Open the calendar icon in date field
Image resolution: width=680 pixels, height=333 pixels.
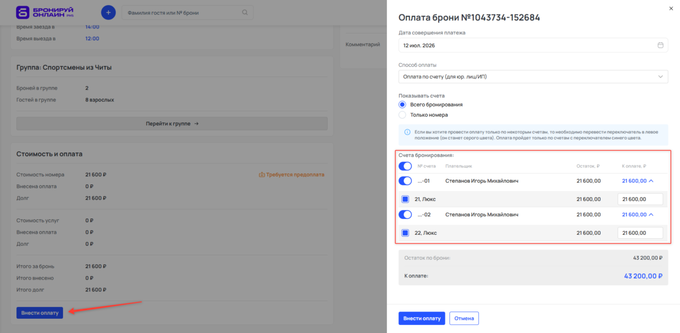point(660,45)
